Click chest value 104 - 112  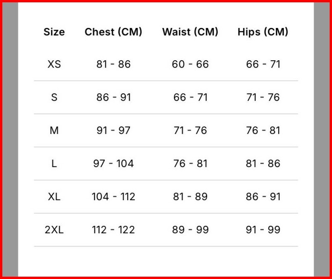point(114,197)
